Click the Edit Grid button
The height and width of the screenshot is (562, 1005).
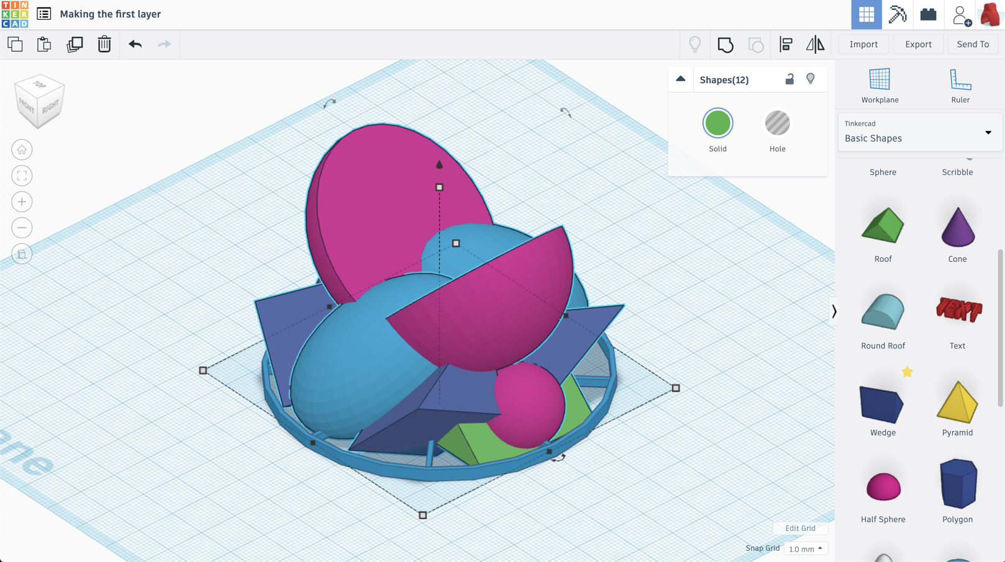(800, 529)
